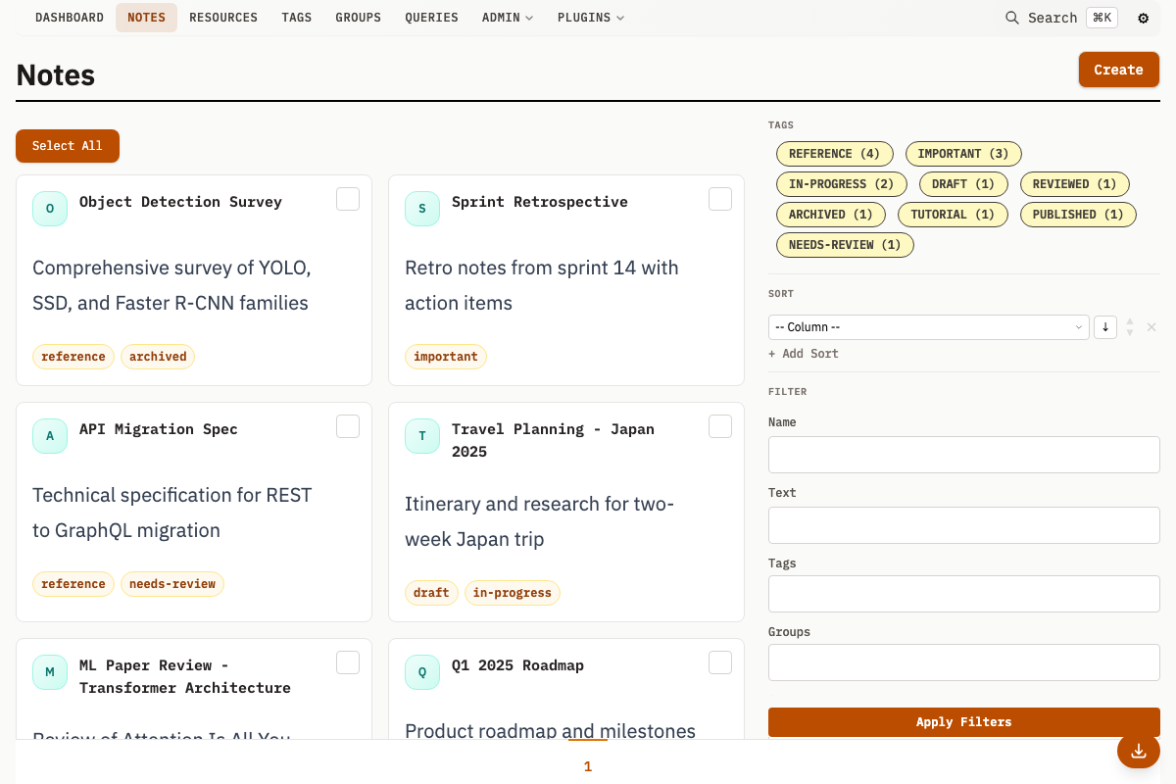Filter by the REFERENCE (4) tag pill

(834, 154)
